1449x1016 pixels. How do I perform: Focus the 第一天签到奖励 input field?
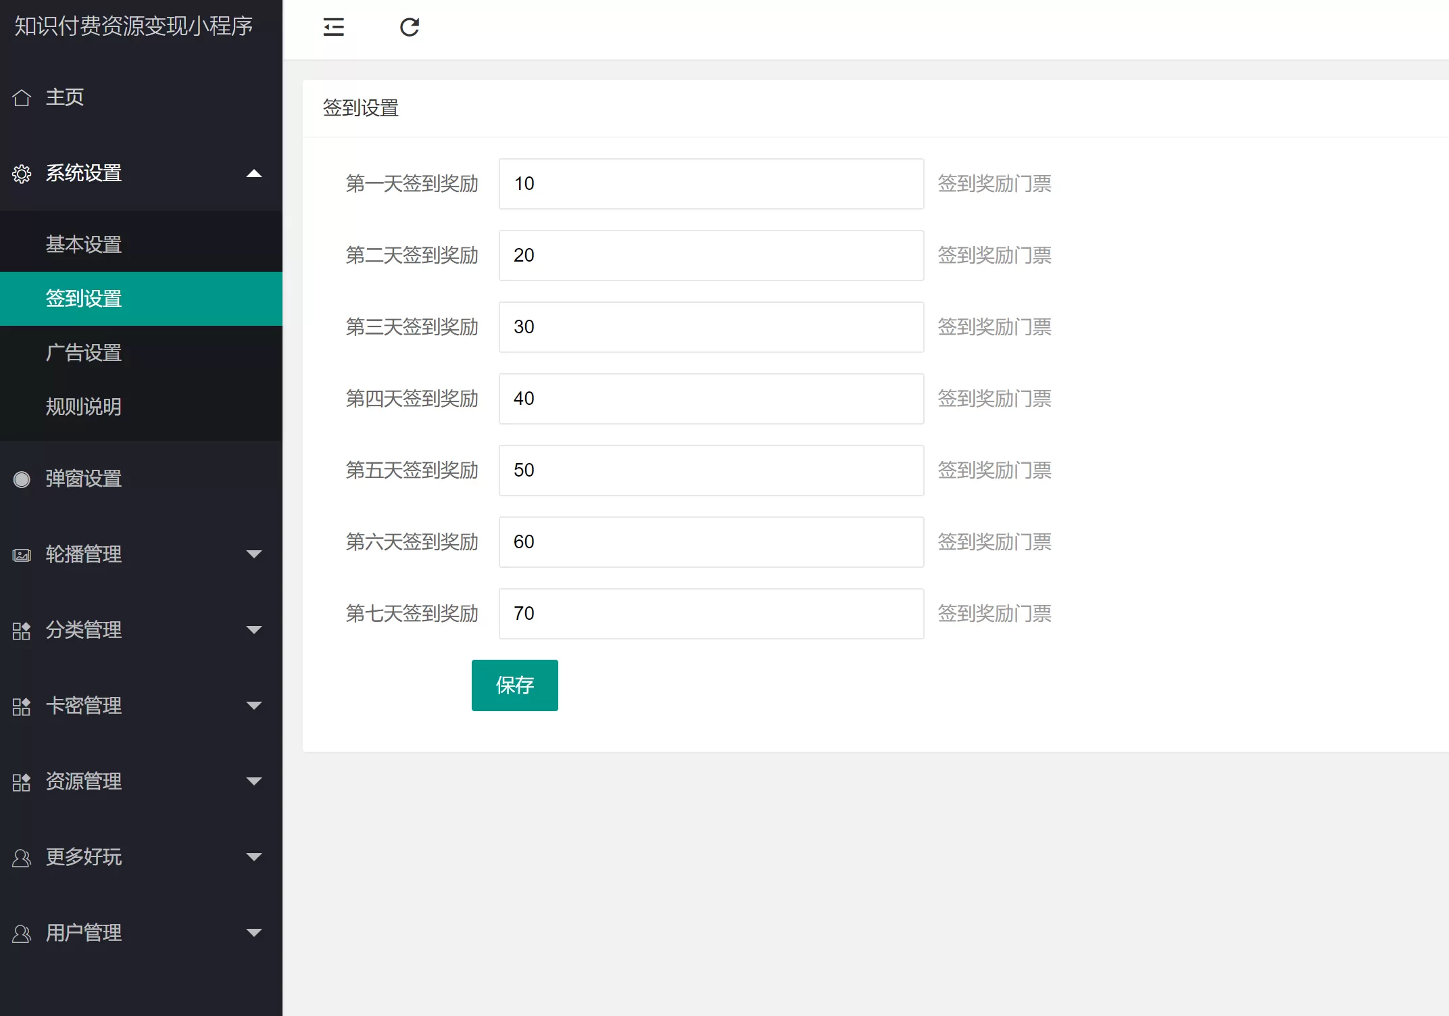[x=711, y=184]
